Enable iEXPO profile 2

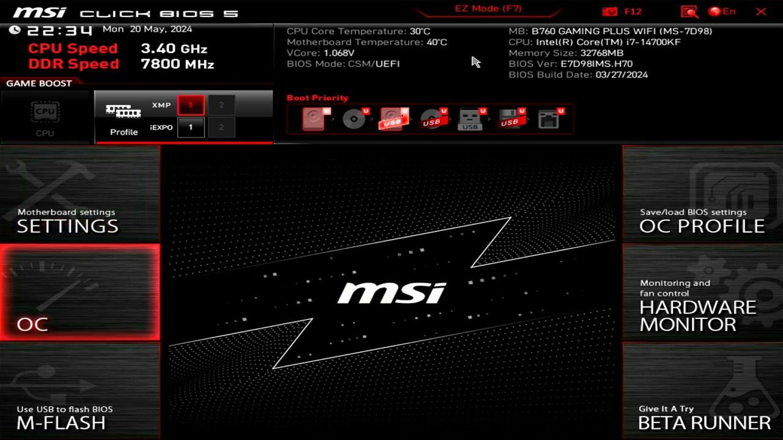click(221, 127)
